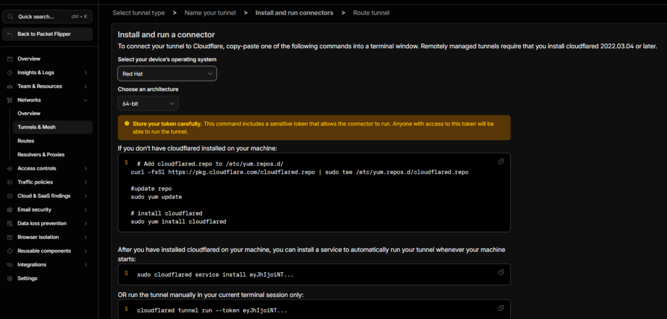
Task: Click the curl -fsSl pkg.cloudflare.com command line
Action: pyautogui.click(x=300, y=173)
